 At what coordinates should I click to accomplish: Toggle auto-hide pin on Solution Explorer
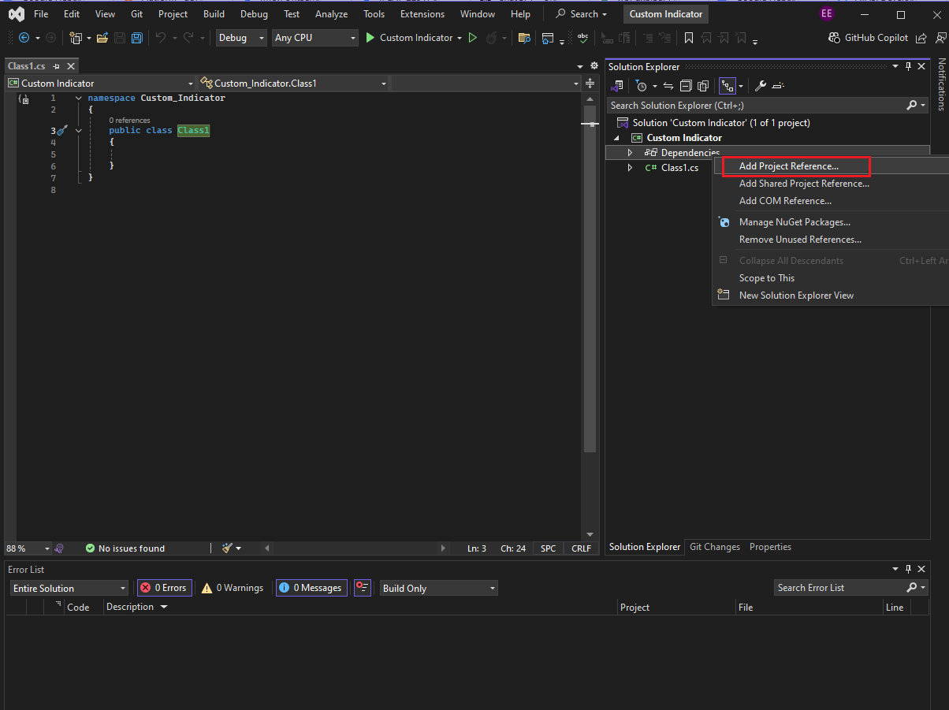[908, 67]
